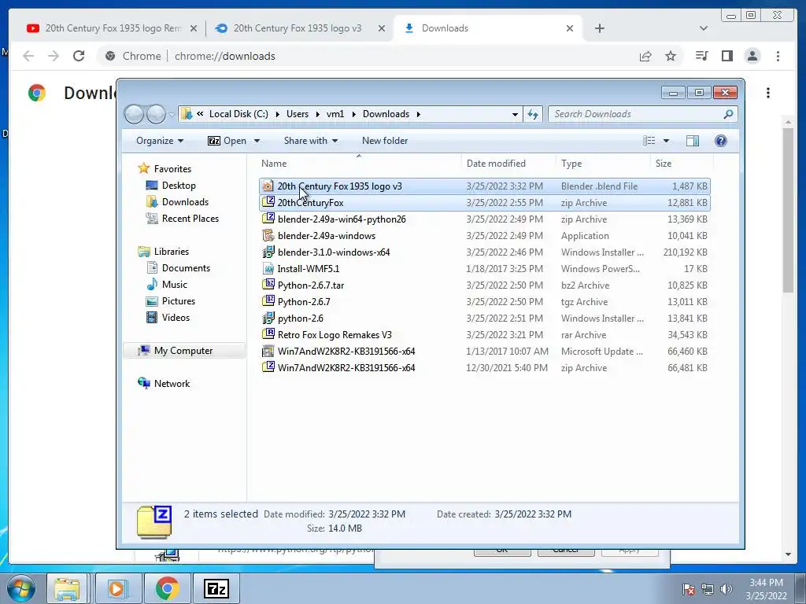This screenshot has height=604, width=806.
Task: Click the volume speaker tray icon
Action: click(x=727, y=588)
